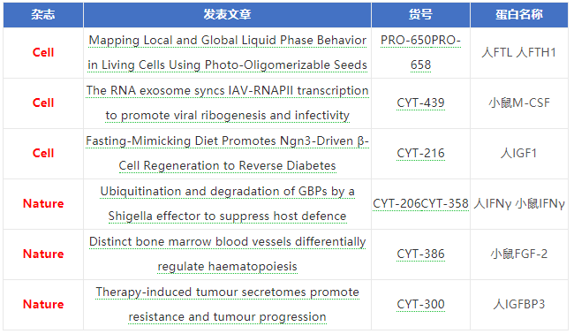This screenshot has width=574, height=334.
Task: Open the Fasting-Mimicking Diet Promotes Ngn3-Driven article
Action: pos(227,153)
